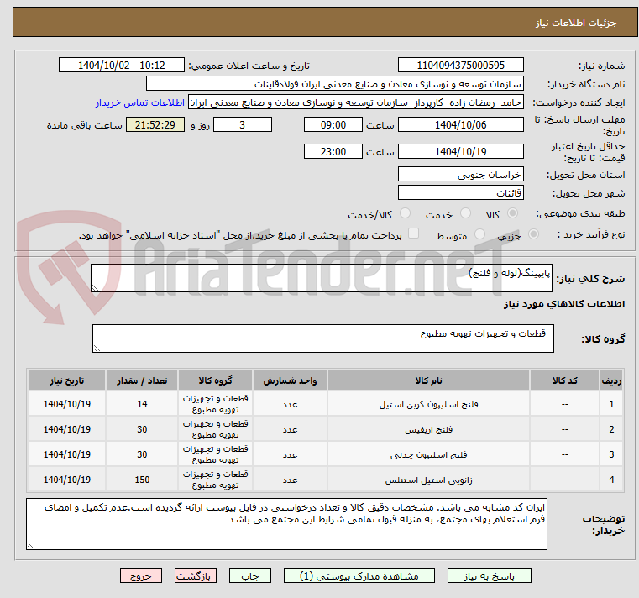This screenshot has height=598, width=639.
Task: Click the شماره نیاز field 1104094375000595
Action: [x=460, y=66]
